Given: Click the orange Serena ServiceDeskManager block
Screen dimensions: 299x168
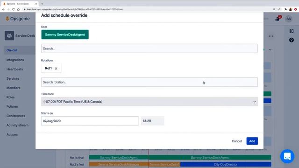Looking at the screenshot, I should (119, 164).
